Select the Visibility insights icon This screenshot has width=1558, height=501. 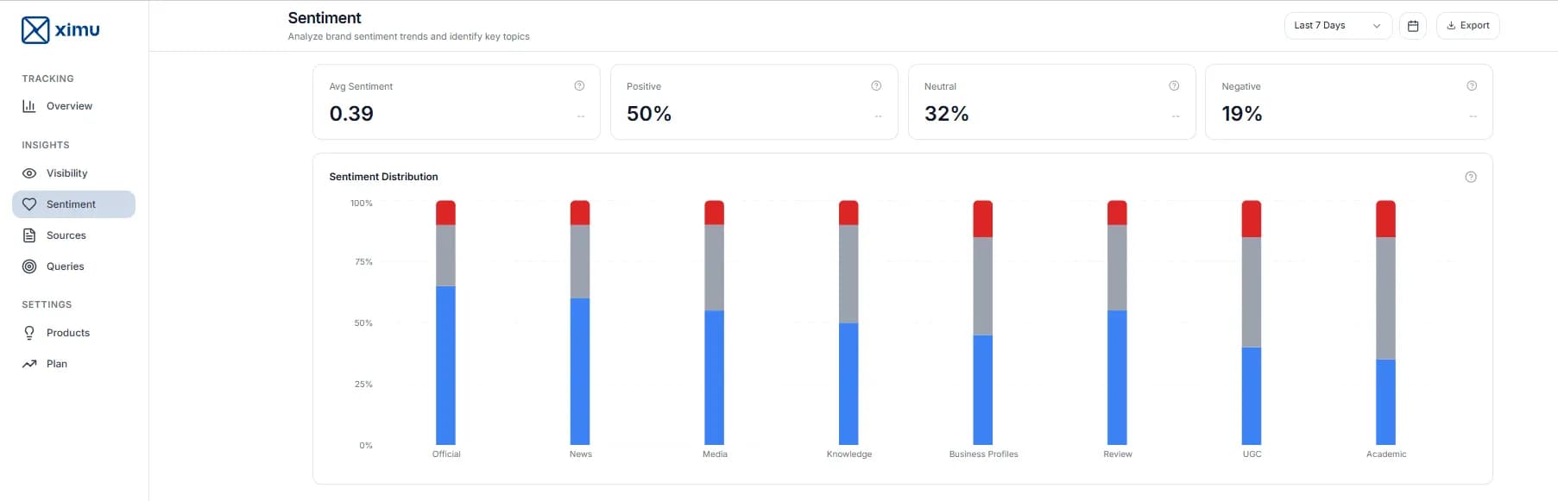coord(29,172)
